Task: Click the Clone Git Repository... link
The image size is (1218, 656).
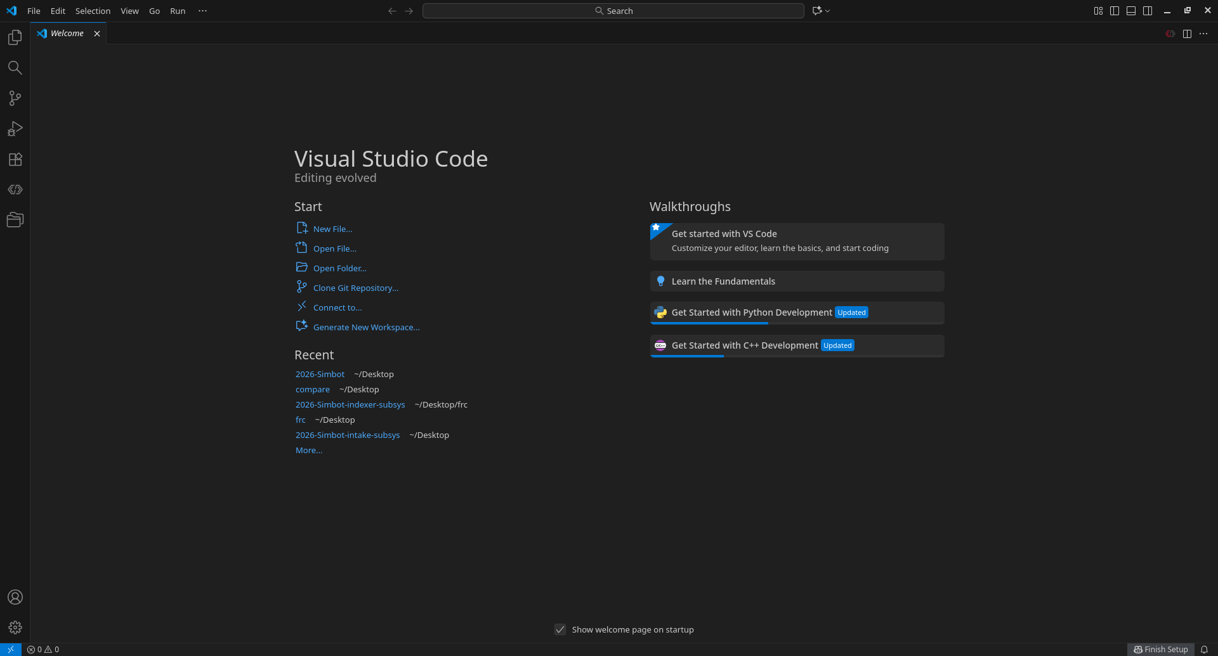Action: point(356,288)
